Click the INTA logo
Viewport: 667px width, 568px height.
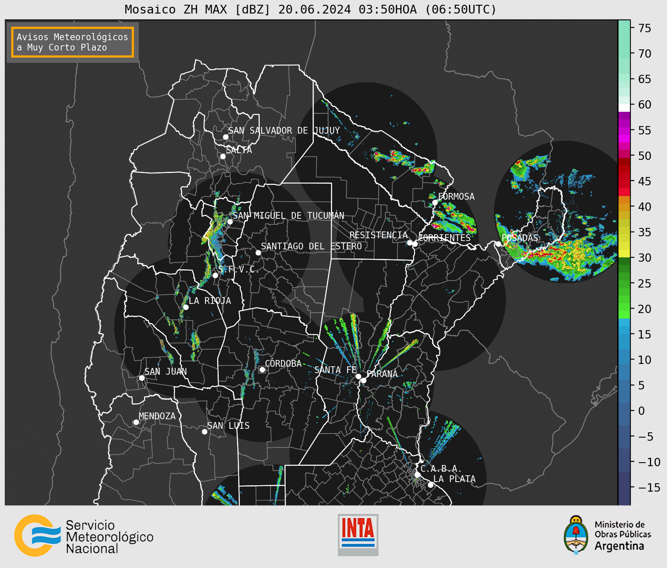(358, 535)
